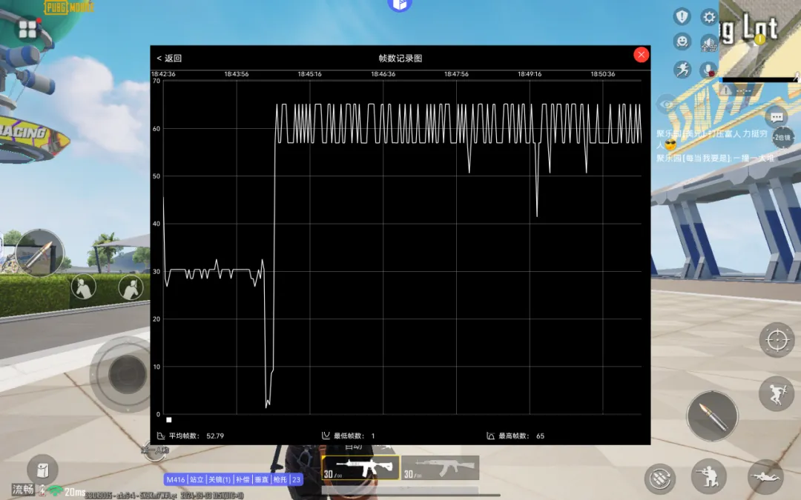Tap the green Wi-Fi signal icon
The image size is (801, 500).
pyautogui.click(x=55, y=490)
